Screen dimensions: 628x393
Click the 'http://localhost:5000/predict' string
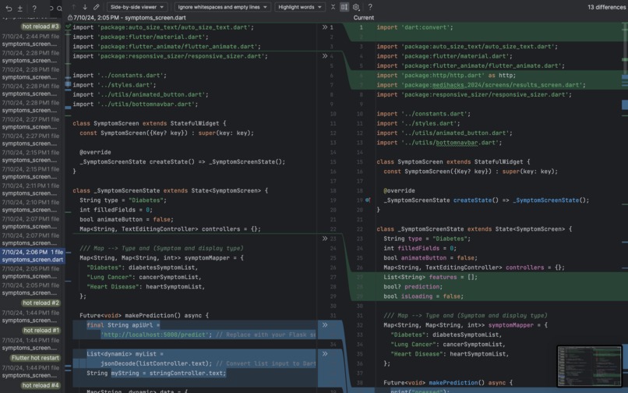(154, 335)
